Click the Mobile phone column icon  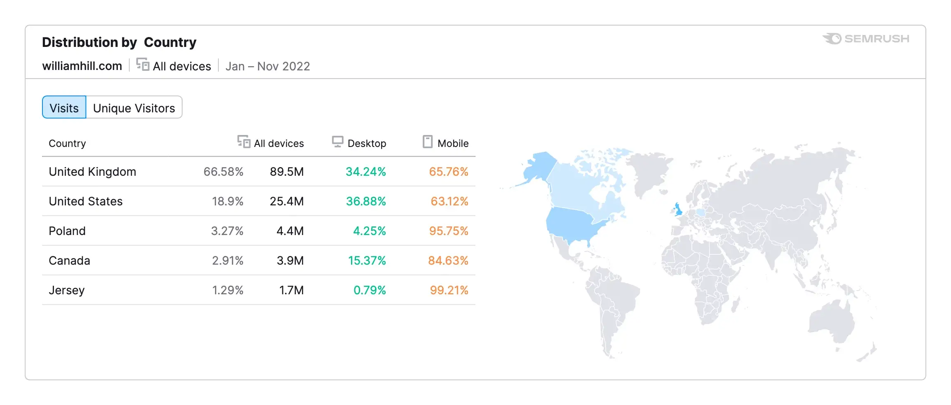[x=428, y=142]
